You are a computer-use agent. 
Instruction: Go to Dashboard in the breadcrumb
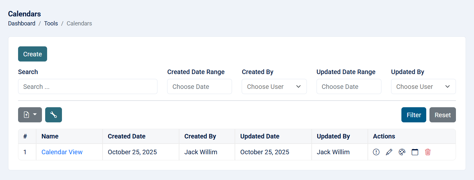pos(22,24)
